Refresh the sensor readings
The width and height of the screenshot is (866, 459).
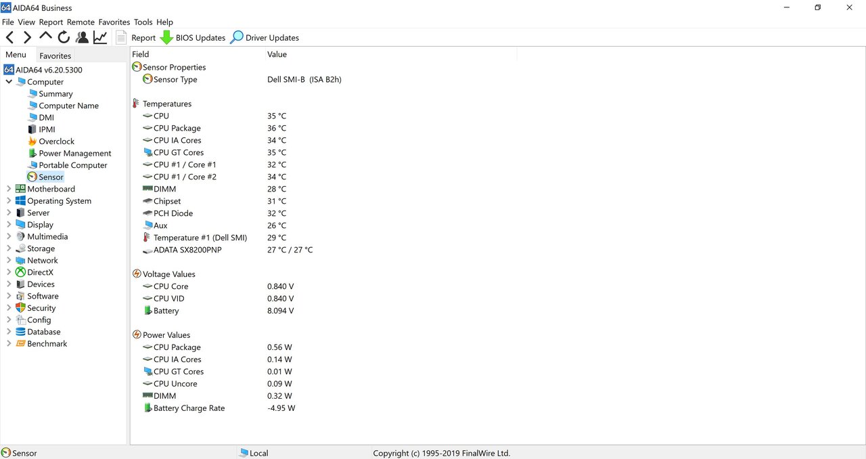[x=64, y=38]
